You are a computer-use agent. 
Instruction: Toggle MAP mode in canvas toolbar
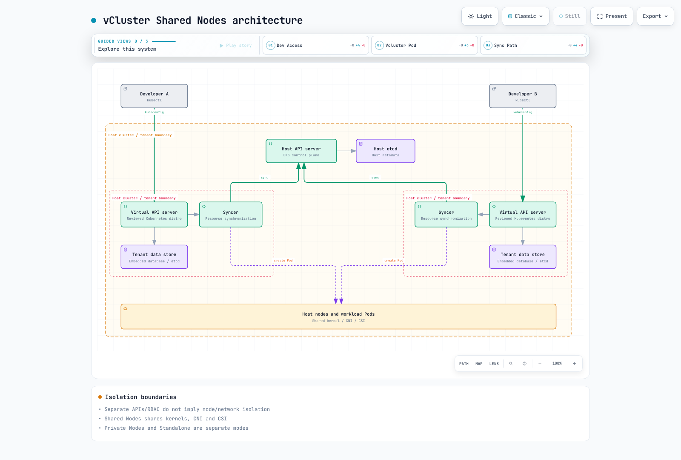click(479, 364)
